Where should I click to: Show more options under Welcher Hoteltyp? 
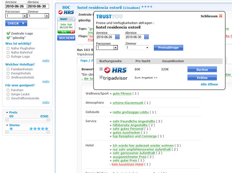[x=46, y=81]
